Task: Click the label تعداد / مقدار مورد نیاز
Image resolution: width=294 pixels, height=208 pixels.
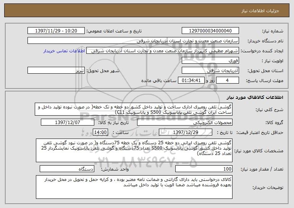Action: 262,169
